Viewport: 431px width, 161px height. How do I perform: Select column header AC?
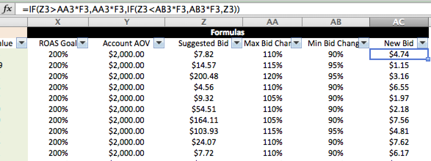[399, 22]
